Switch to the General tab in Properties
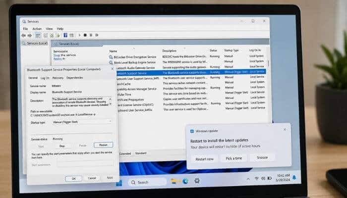 click(33, 78)
